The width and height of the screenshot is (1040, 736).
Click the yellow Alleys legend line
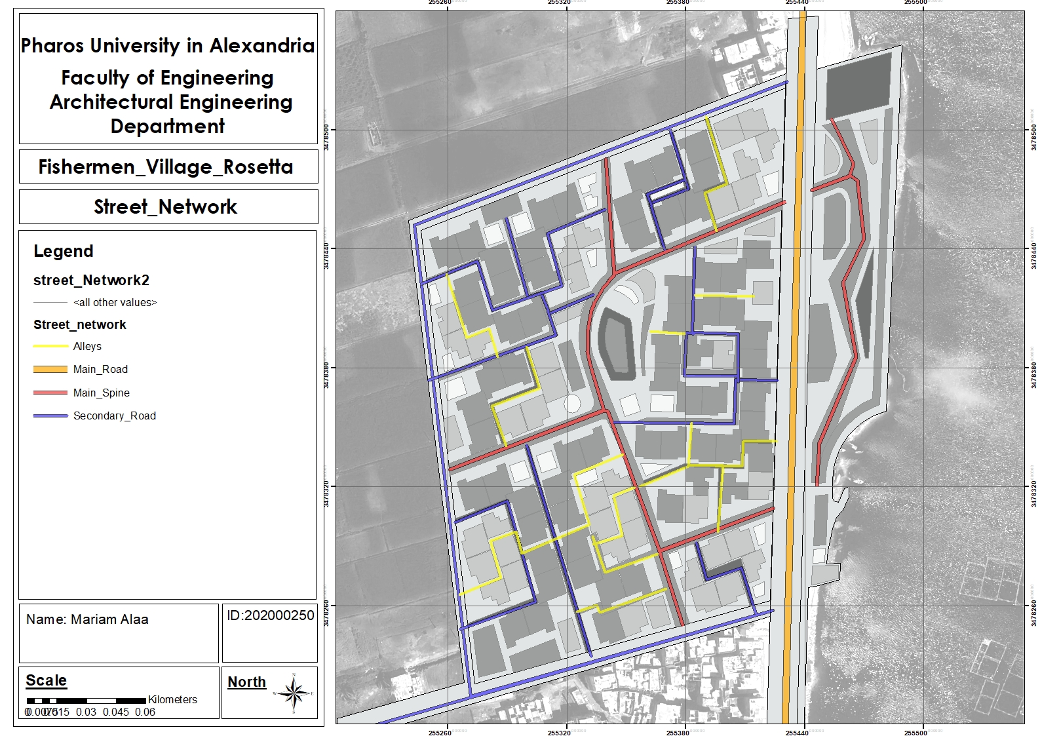click(50, 346)
